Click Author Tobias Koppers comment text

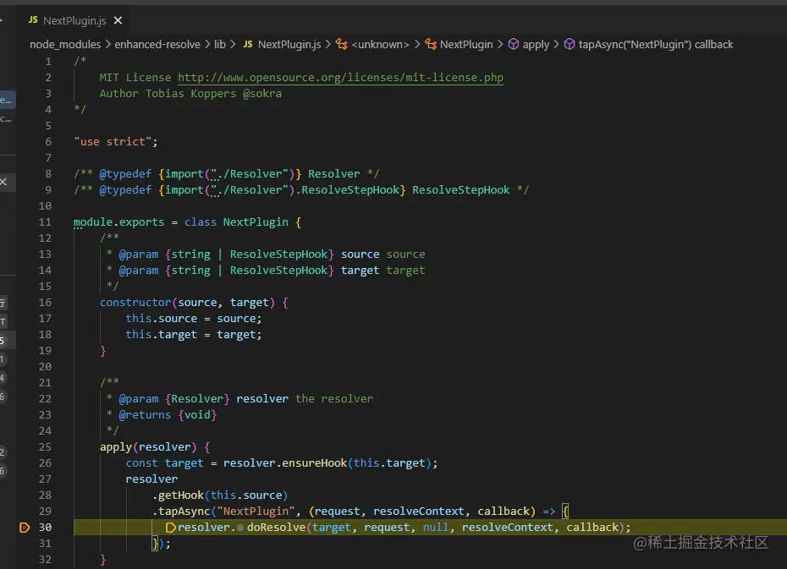(190, 94)
